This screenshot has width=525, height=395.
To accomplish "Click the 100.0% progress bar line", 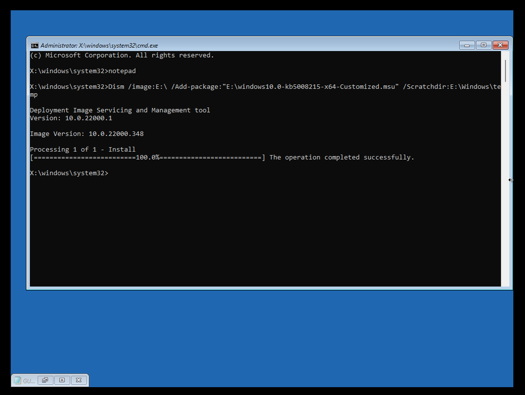I will pyautogui.click(x=148, y=158).
